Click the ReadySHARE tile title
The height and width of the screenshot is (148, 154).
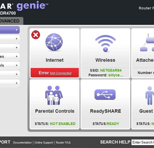106,111
